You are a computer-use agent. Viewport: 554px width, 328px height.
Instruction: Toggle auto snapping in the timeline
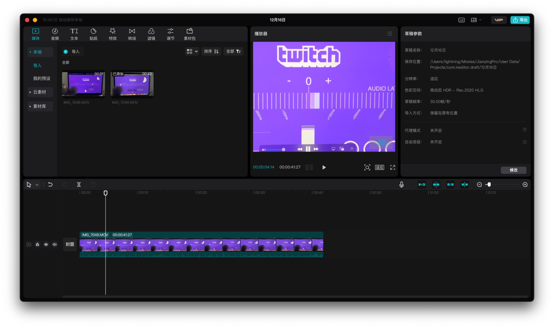[436, 185]
